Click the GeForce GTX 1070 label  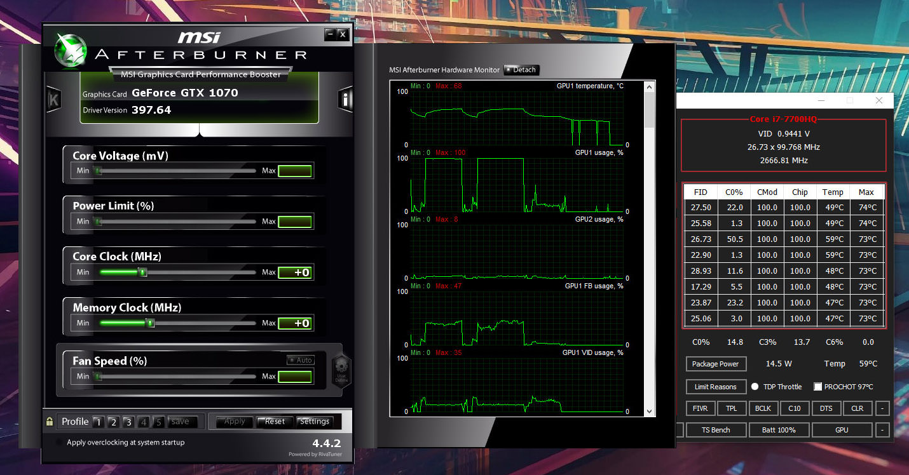tap(185, 93)
